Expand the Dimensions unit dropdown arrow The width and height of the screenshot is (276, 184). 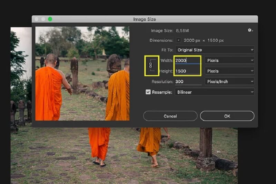[x=179, y=40]
